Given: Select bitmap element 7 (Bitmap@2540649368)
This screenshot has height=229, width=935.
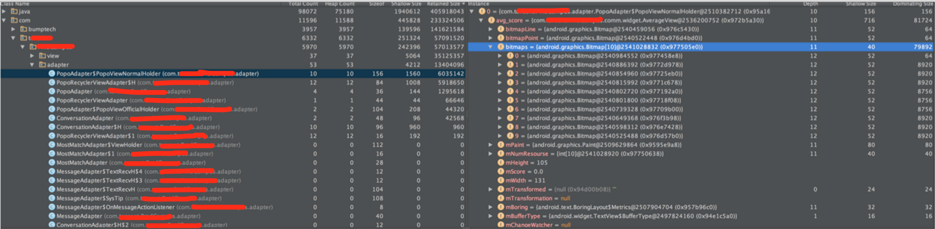Looking at the screenshot, I should pos(702,118).
